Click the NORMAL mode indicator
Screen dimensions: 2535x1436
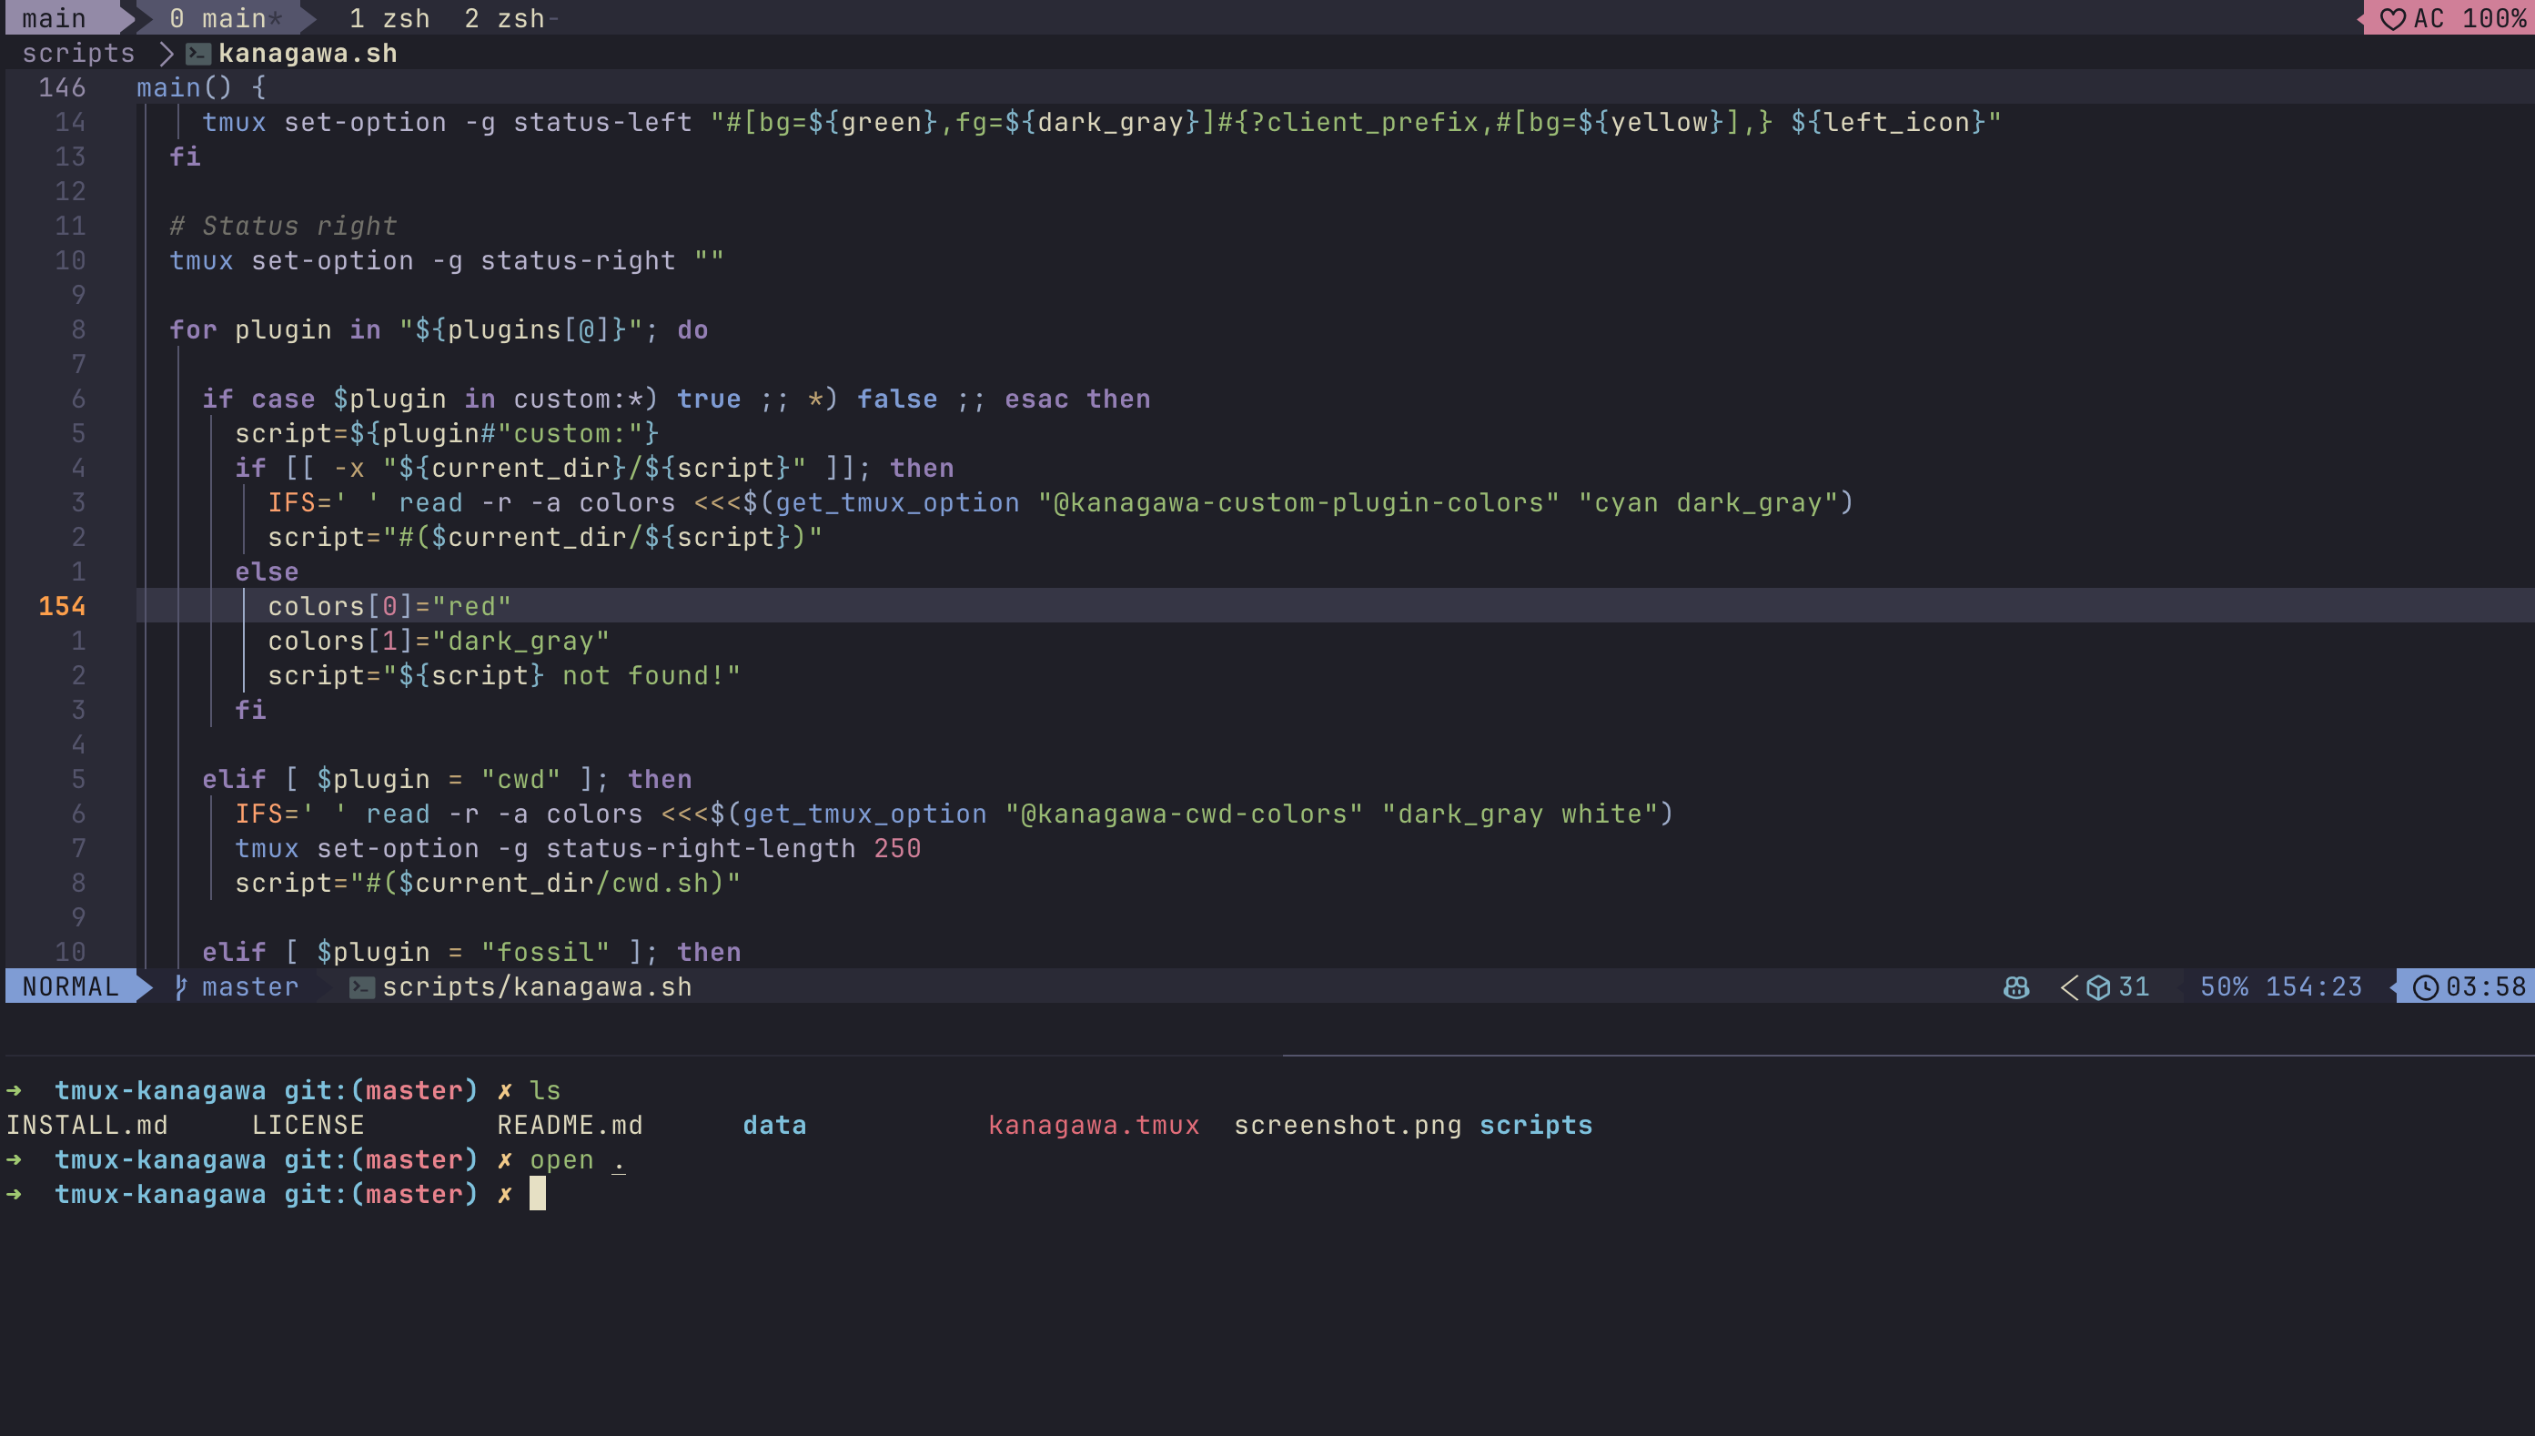click(x=70, y=987)
